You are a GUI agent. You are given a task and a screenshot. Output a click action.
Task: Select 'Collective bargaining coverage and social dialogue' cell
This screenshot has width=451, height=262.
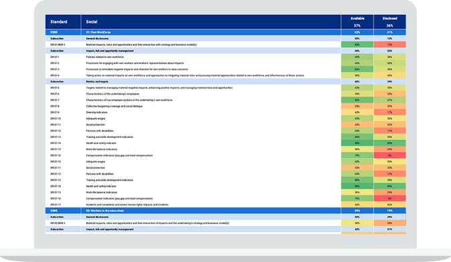pyautogui.click(x=114, y=106)
